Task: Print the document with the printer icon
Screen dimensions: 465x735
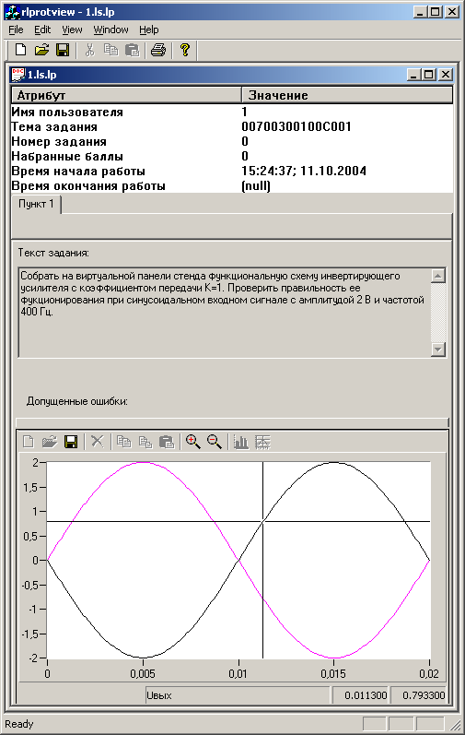Action: 158,49
